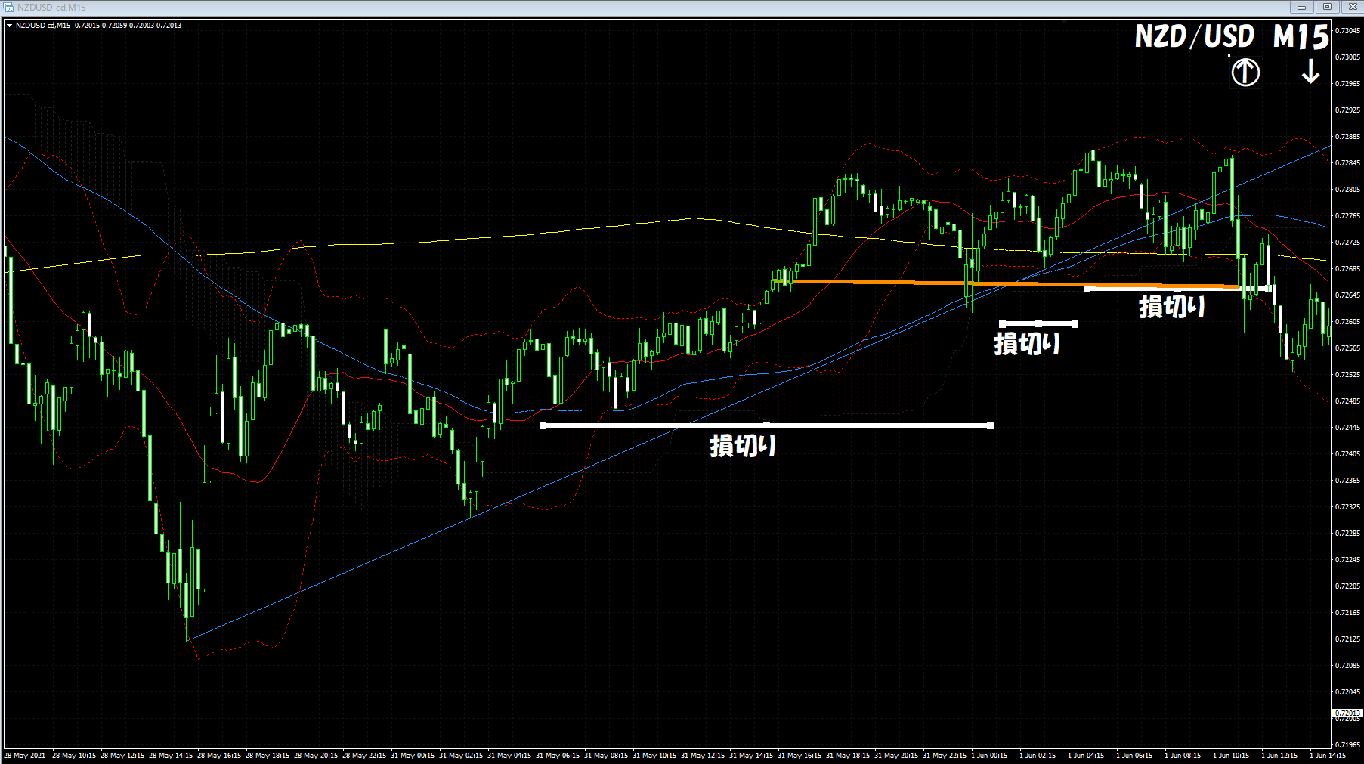Click the NZD/USD M15 heading text

coord(1232,36)
